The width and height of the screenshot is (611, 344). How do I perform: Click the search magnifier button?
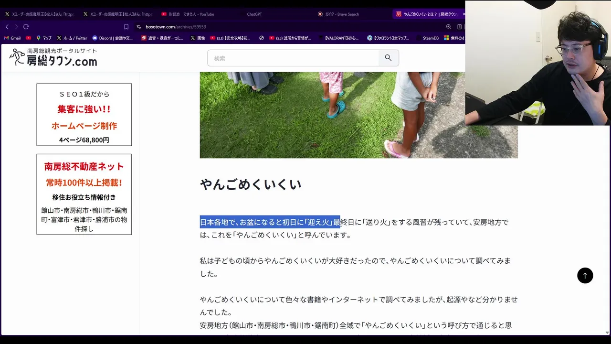point(388,58)
